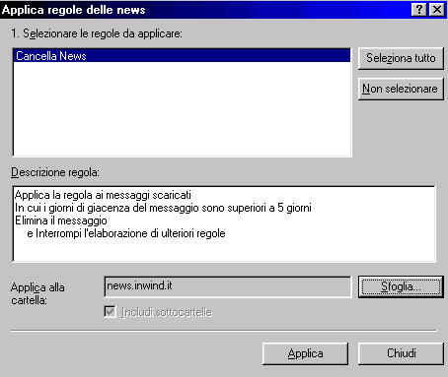Image resolution: width=448 pixels, height=377 pixels.
Task: Click the news.inwind.it folder field
Action: (228, 286)
